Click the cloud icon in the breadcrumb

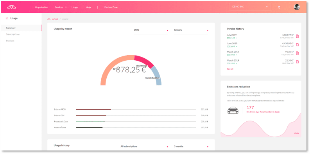[x=49, y=19]
